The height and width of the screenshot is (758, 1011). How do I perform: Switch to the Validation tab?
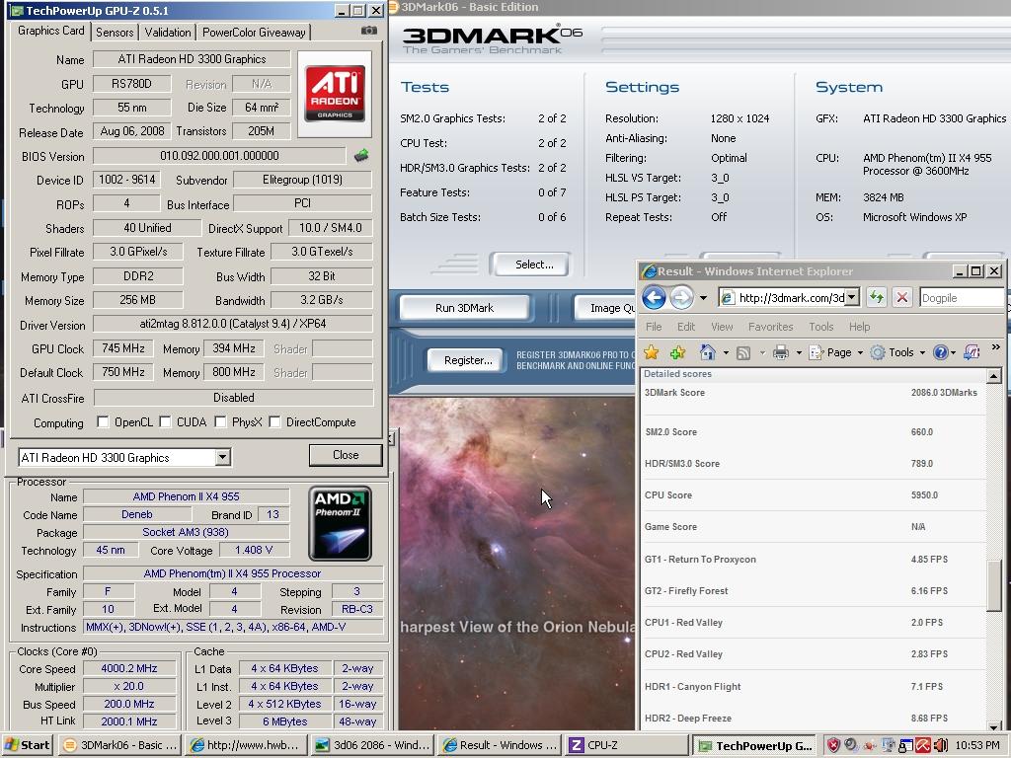click(168, 33)
